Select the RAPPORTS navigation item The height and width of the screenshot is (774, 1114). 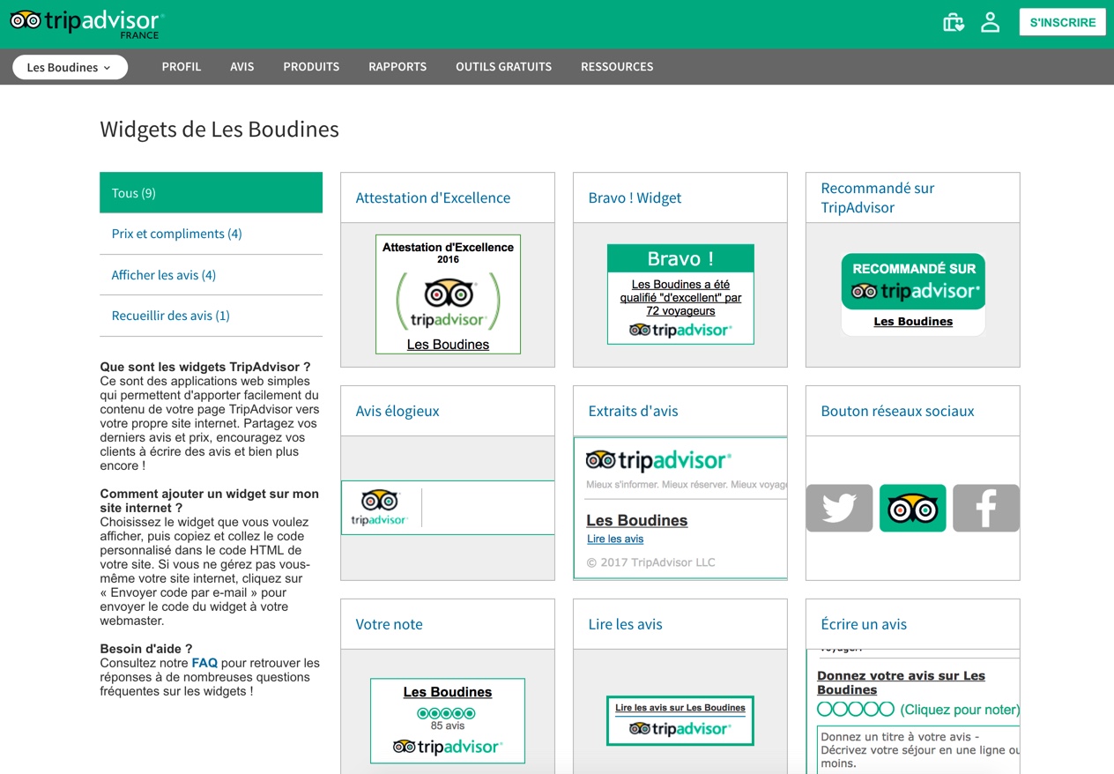point(397,66)
